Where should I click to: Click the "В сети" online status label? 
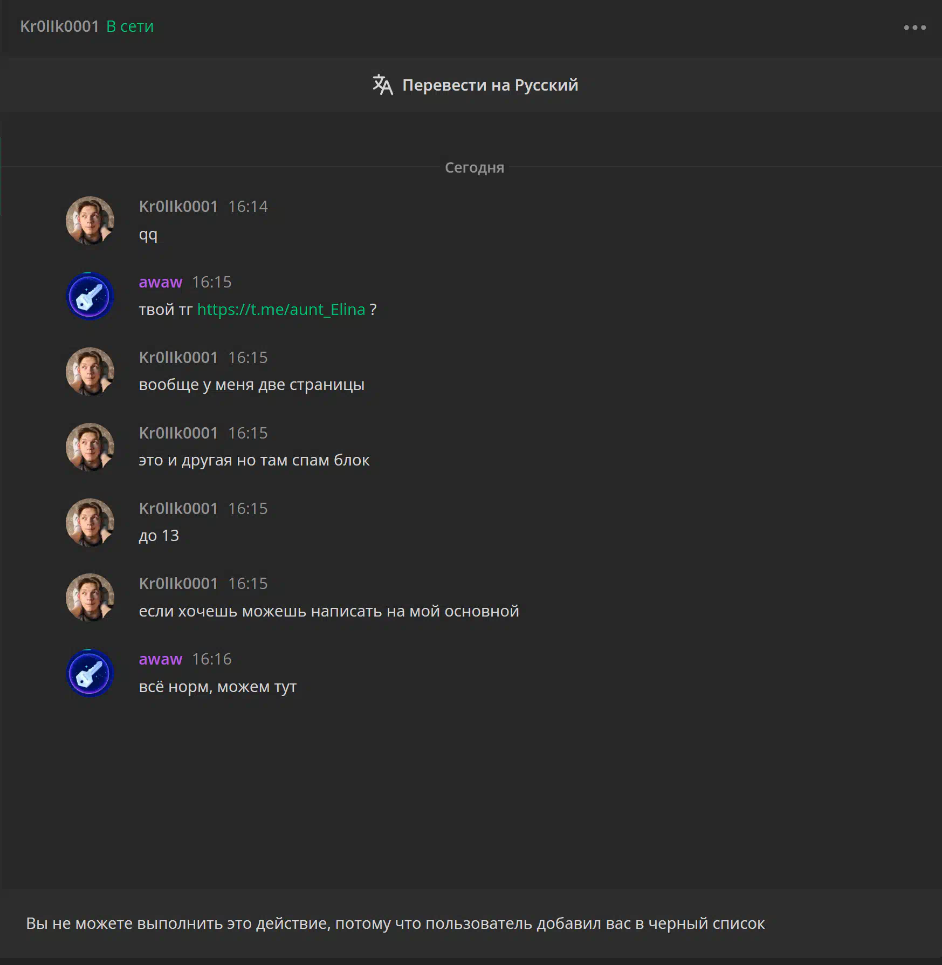coord(130,26)
